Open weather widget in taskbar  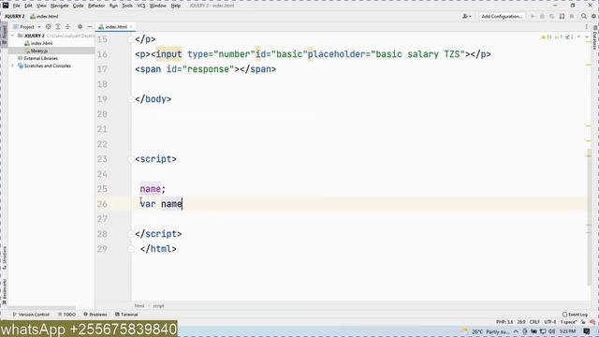[x=486, y=331]
